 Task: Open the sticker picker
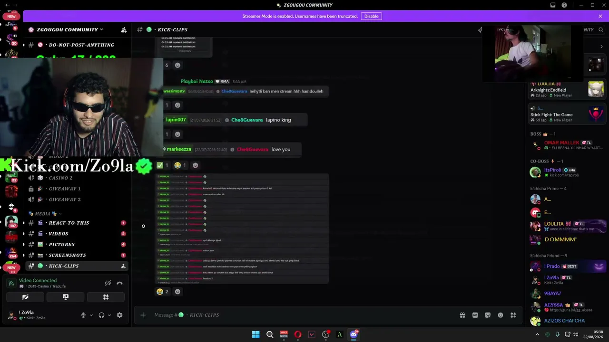[488, 315]
